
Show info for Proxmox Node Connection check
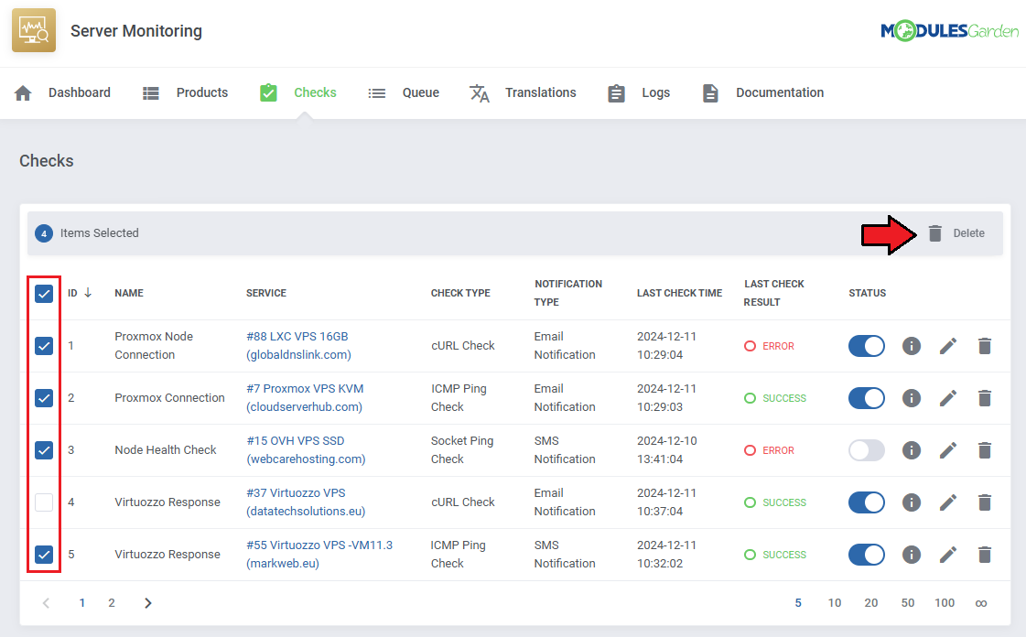click(x=912, y=346)
